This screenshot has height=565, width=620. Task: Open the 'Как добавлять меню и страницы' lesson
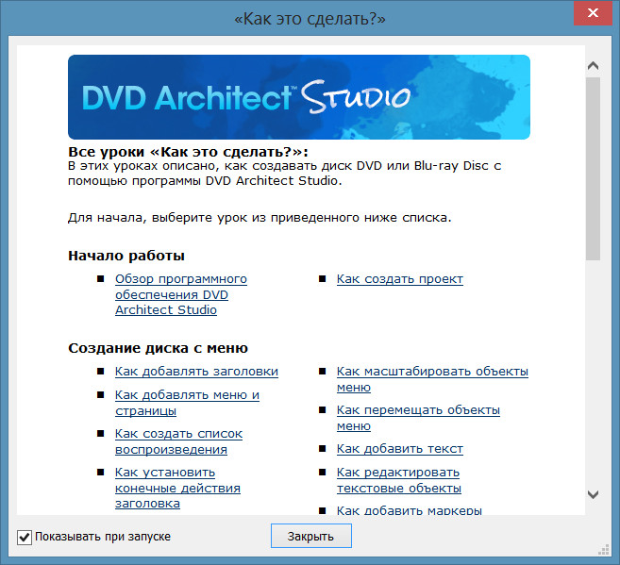coord(187,403)
